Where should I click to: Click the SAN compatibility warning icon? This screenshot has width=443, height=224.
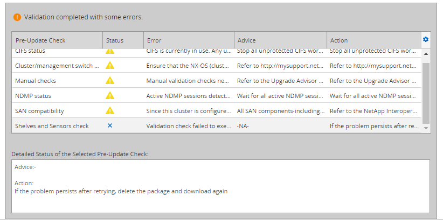110,110
